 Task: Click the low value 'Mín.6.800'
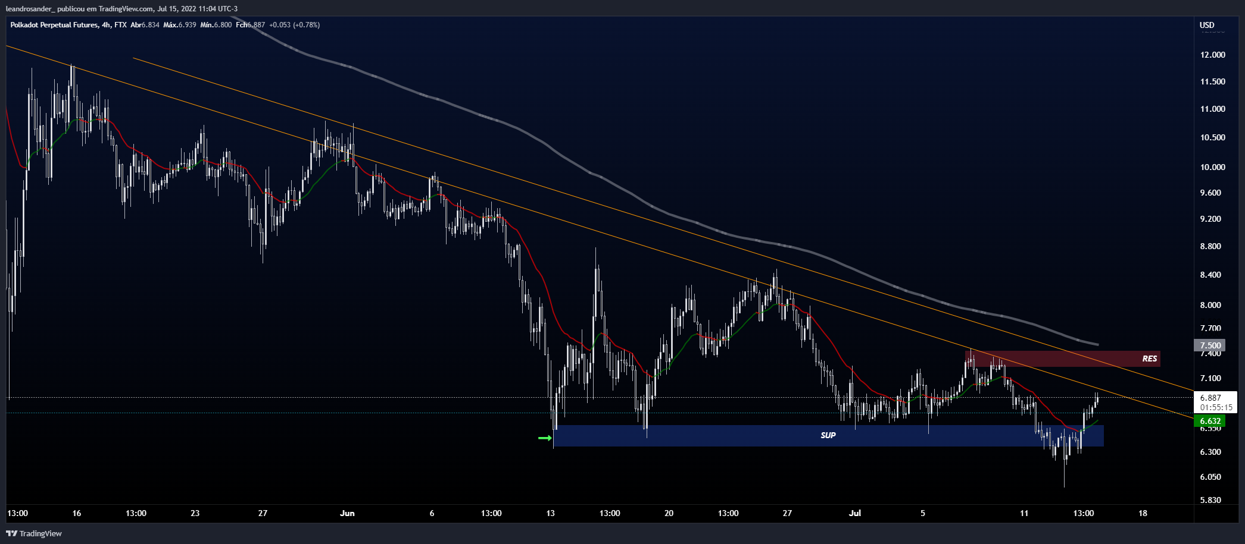[216, 25]
